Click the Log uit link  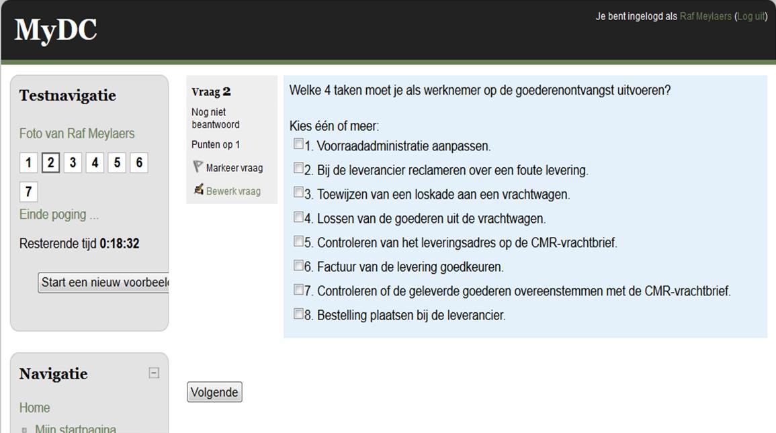coord(750,16)
